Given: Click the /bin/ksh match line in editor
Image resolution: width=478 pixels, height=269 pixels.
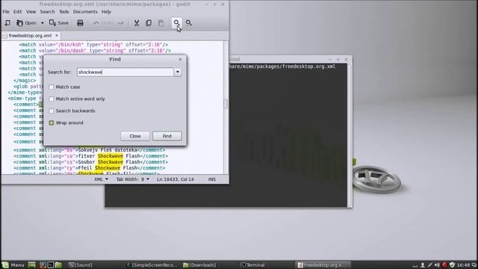Looking at the screenshot, I should click(93, 45).
